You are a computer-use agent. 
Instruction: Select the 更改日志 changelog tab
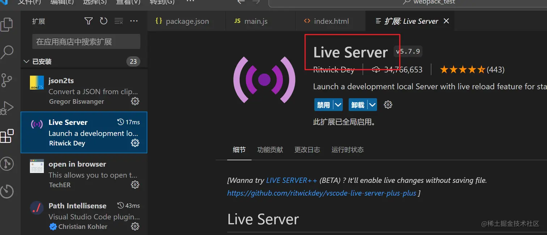(x=307, y=150)
